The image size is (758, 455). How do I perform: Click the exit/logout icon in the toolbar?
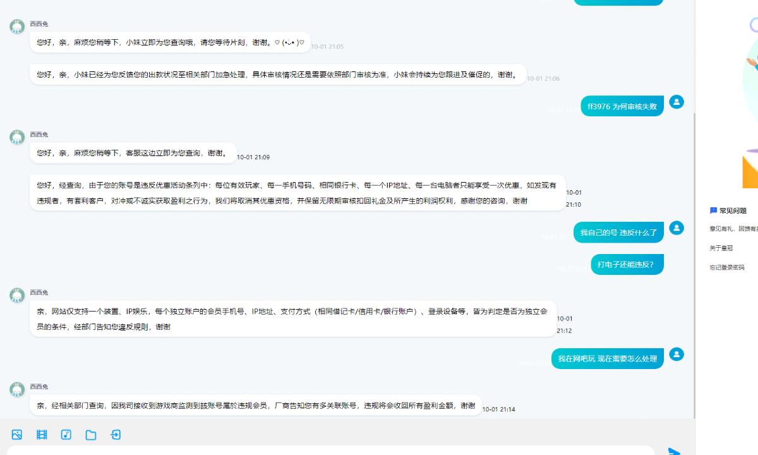[x=116, y=435]
